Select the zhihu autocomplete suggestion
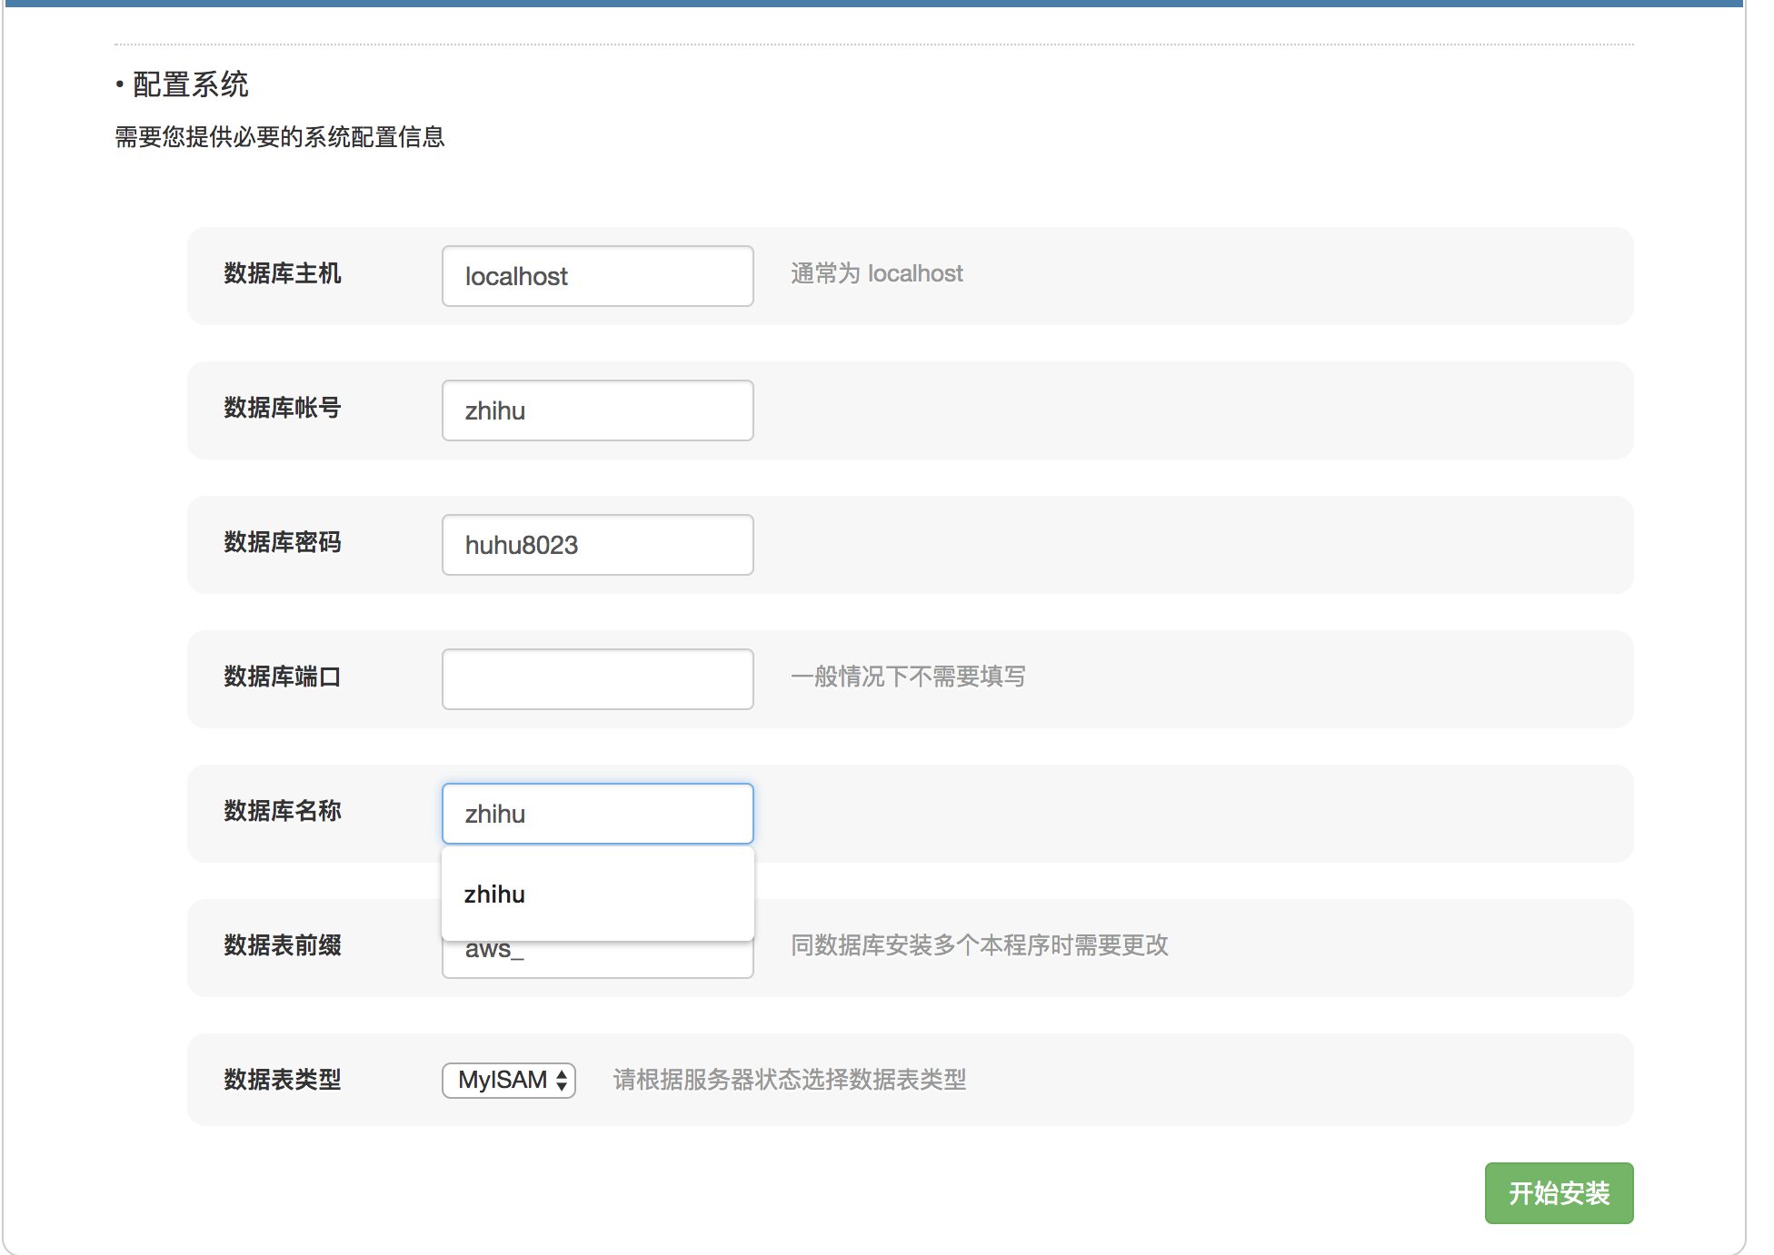 (495, 894)
